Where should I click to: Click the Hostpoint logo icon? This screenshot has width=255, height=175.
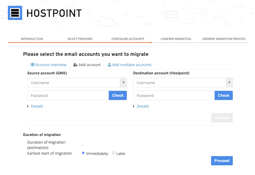pos(15,13)
